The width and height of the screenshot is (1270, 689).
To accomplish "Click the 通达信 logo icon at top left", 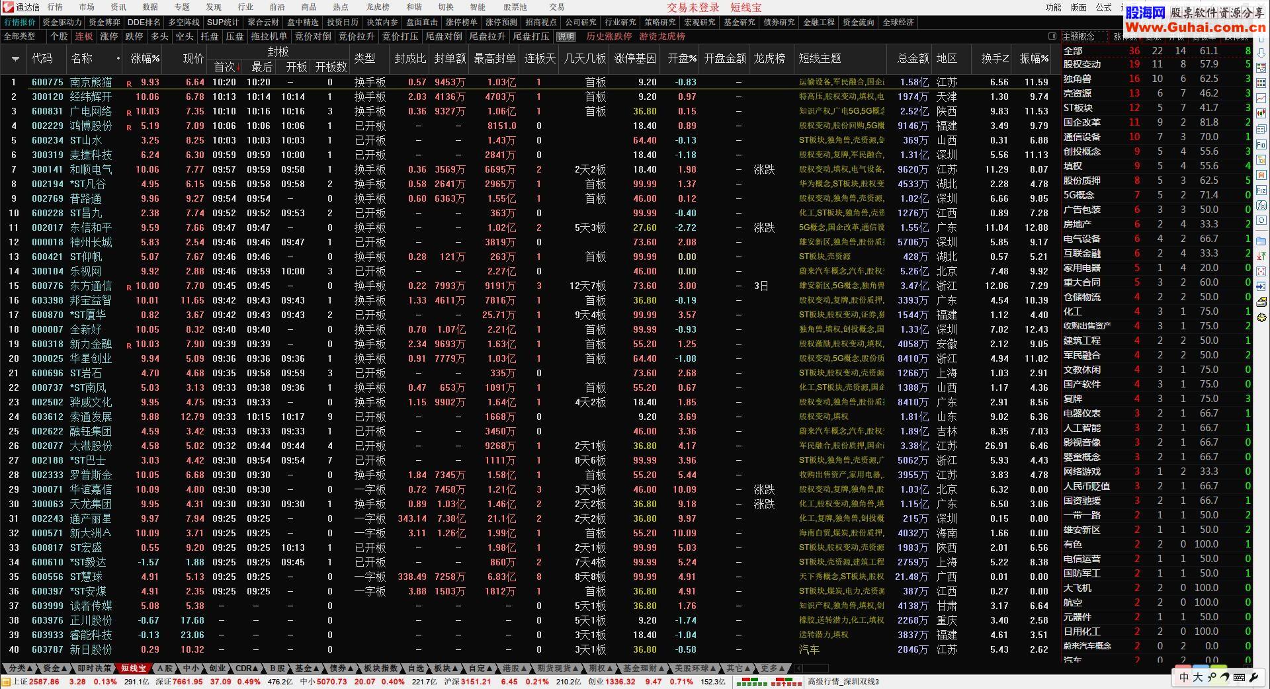I will pos(8,7).
